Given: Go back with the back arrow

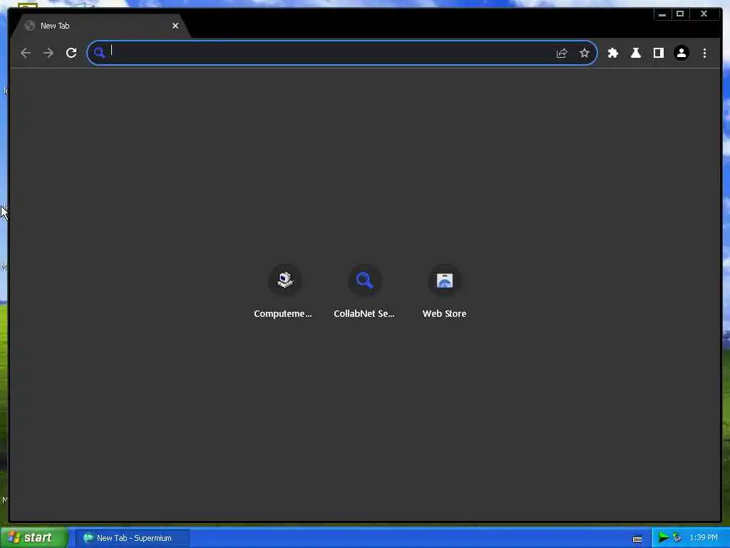Looking at the screenshot, I should coord(26,53).
